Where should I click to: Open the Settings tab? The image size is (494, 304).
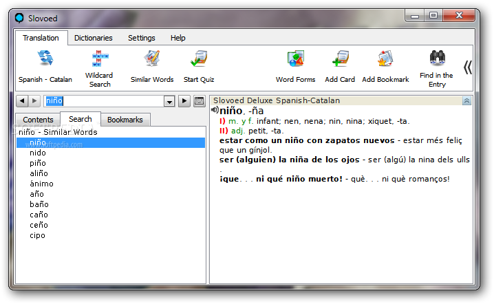click(x=142, y=38)
